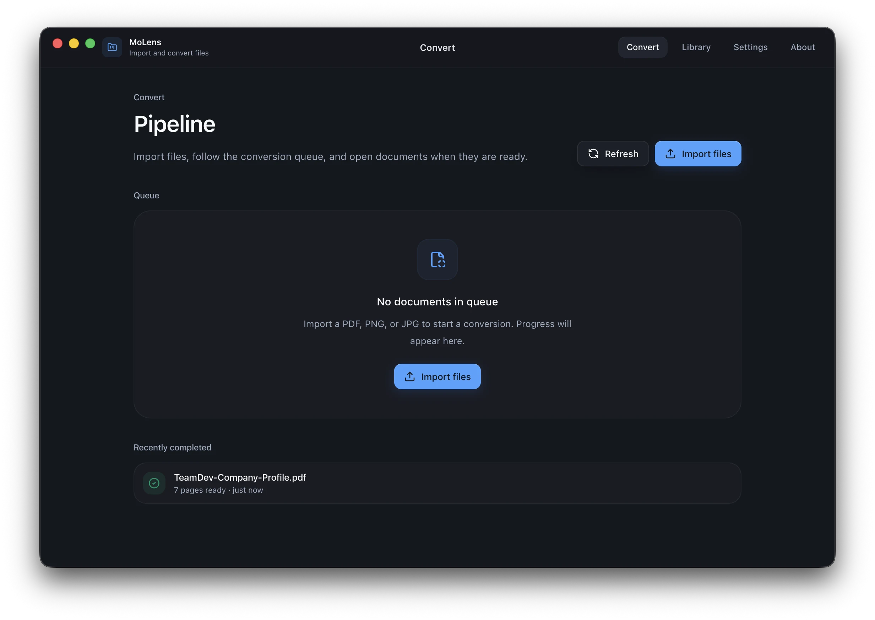Click the 'Recently completed' section label
Image resolution: width=875 pixels, height=620 pixels.
(172, 448)
